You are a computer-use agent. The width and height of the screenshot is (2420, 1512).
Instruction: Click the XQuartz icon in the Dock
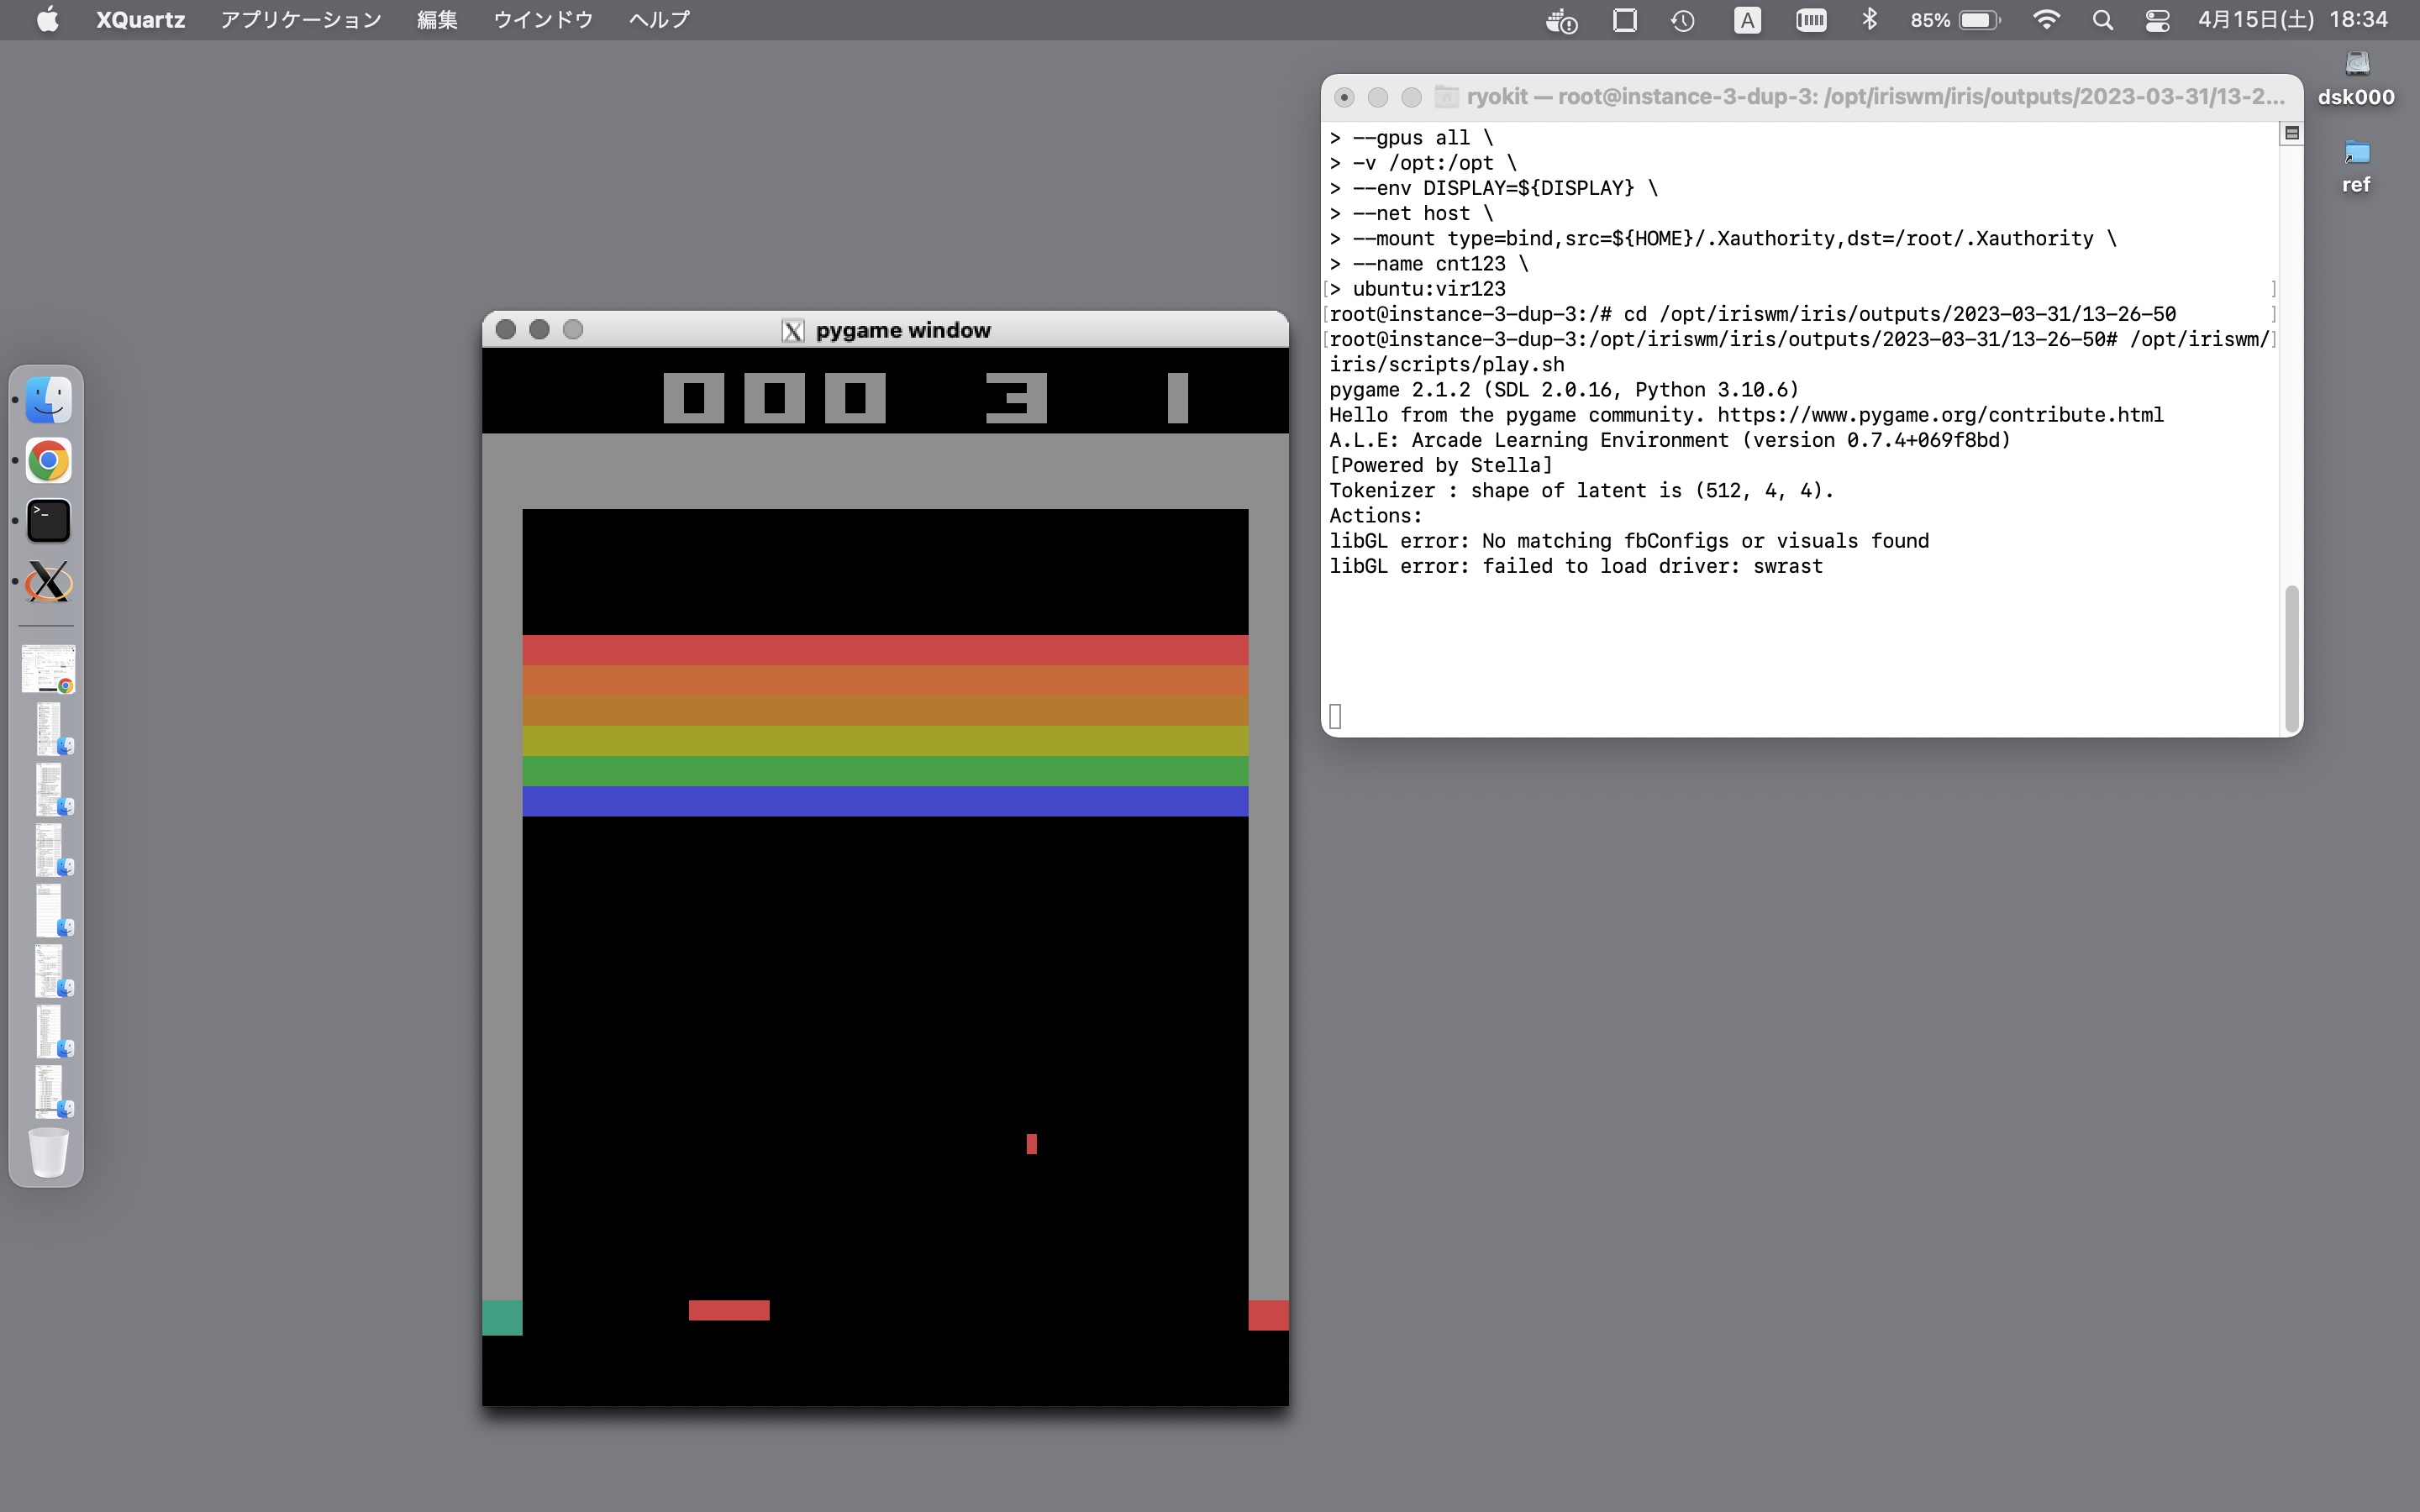click(x=48, y=581)
